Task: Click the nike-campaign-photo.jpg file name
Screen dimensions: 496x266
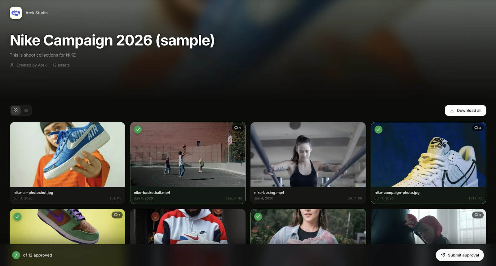Action: pos(397,193)
